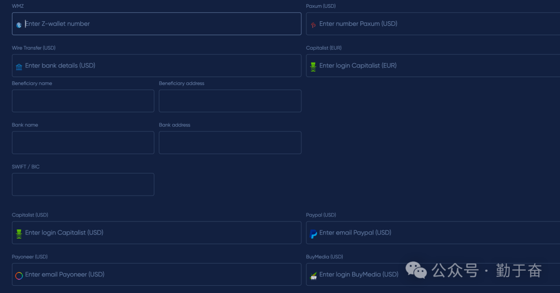Click the Capitalist (EUR) green mascot icon
Viewport: 560px width, 293px height.
313,67
